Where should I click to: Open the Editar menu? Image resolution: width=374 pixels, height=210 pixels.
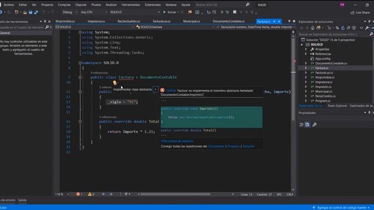[x=23, y=5]
